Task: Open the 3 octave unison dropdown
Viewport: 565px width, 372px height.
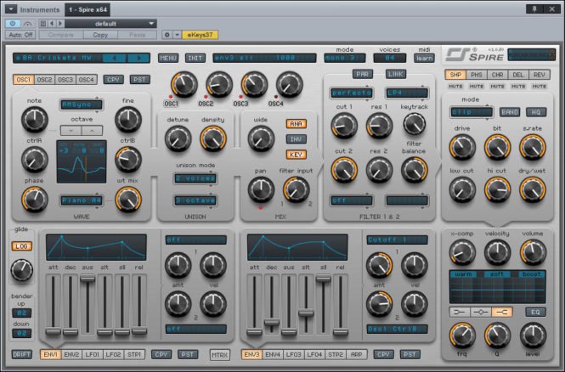Action: pos(195,200)
